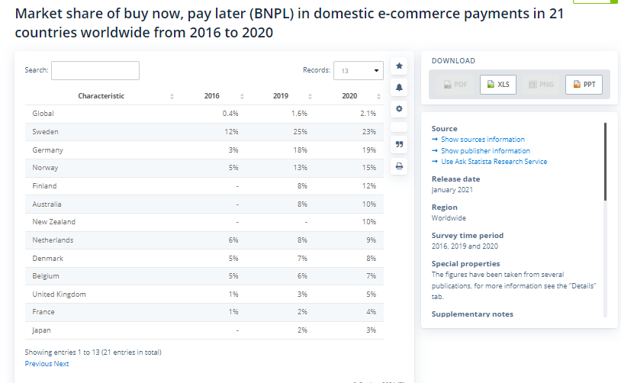
Task: Click the greyed-out PDF download button
Action: 455,85
